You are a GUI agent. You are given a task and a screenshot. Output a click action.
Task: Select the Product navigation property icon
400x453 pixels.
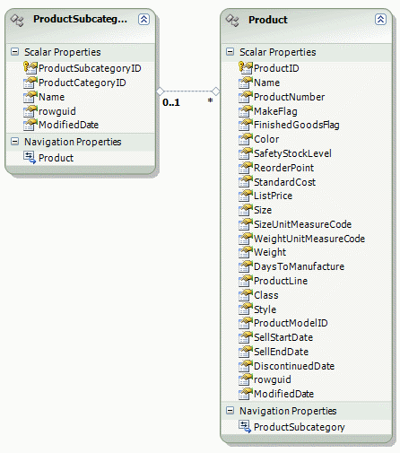click(30, 158)
